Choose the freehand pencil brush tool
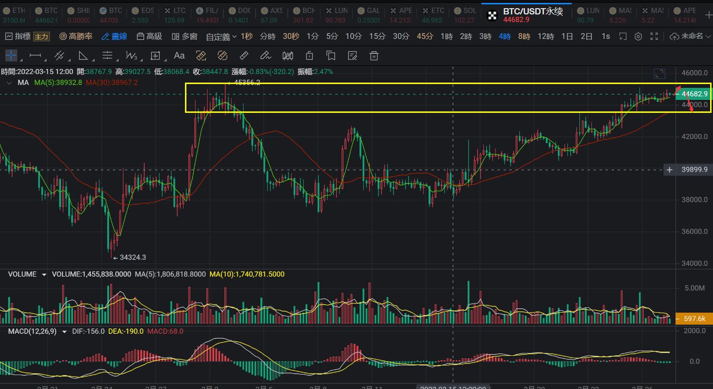713x389 pixels. pyautogui.click(x=266, y=56)
